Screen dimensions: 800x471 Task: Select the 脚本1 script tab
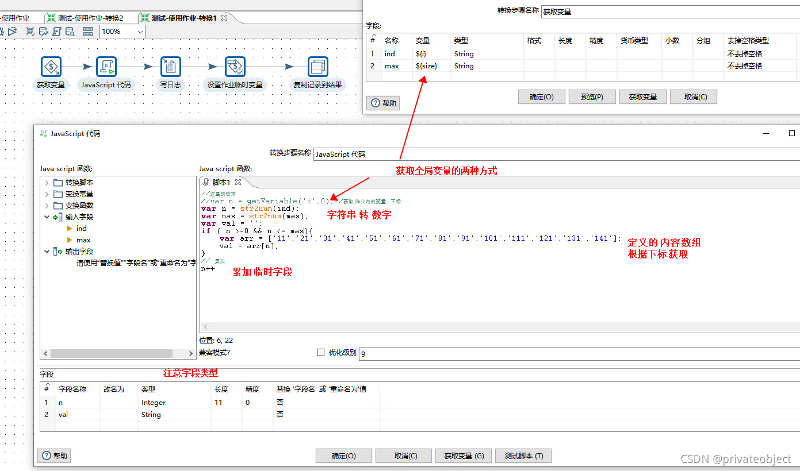coord(222,182)
